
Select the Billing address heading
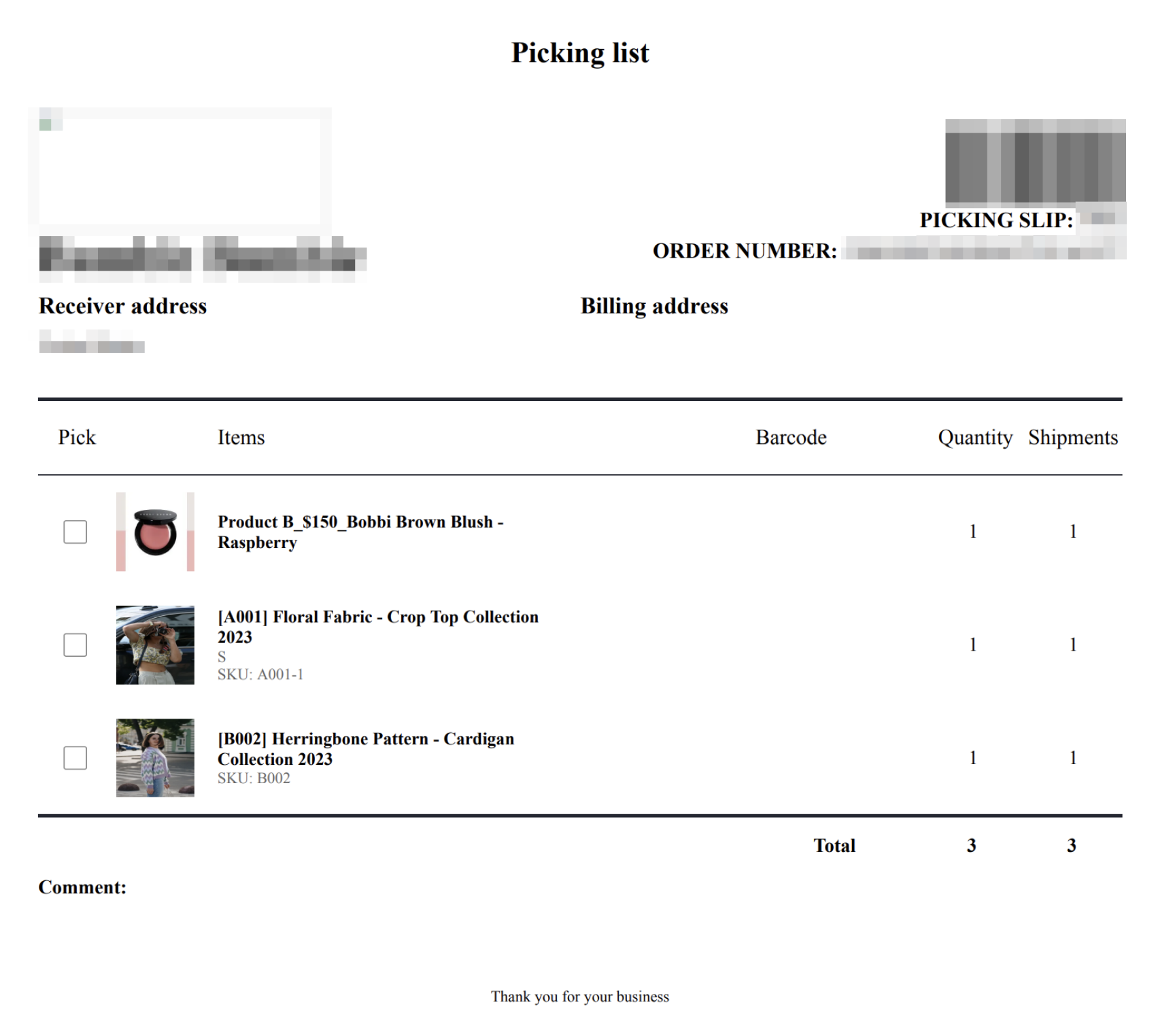(654, 307)
